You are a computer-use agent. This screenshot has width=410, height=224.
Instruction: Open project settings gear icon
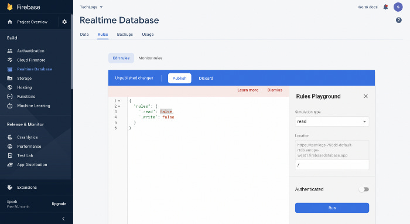pos(64,22)
